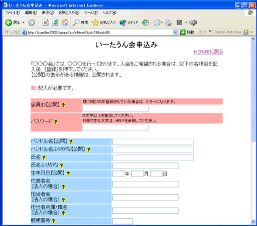Click help icon next to 郵便番号

click(x=54, y=221)
